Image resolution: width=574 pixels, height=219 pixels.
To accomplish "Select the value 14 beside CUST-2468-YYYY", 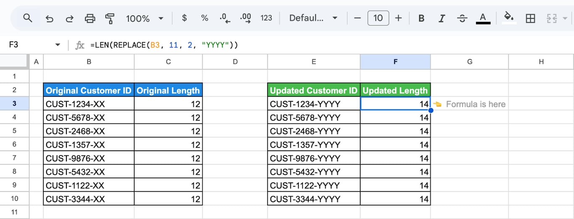I will click(x=395, y=131).
